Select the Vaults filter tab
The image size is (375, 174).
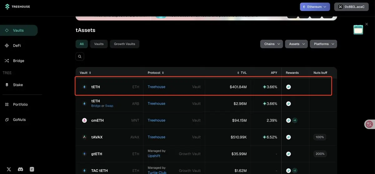tap(99, 44)
